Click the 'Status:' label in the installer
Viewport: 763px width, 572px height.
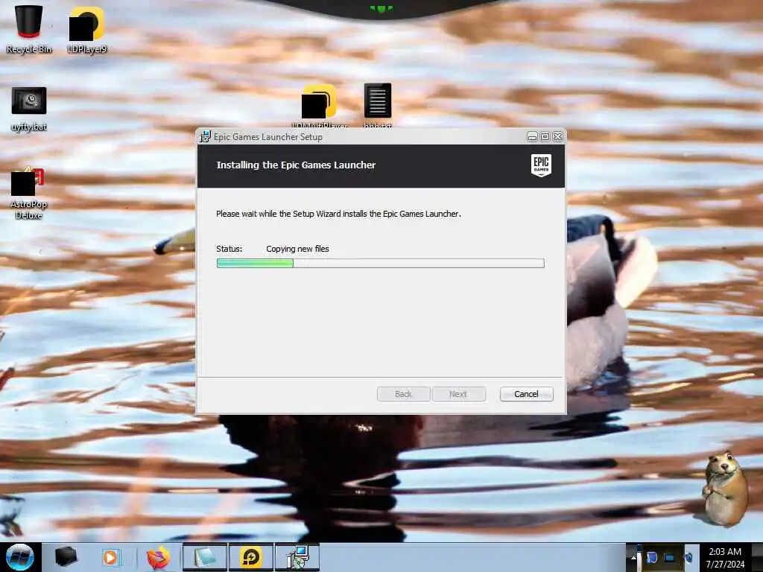(x=229, y=249)
